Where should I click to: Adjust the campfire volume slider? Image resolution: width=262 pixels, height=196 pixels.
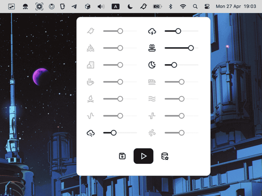point(120,99)
